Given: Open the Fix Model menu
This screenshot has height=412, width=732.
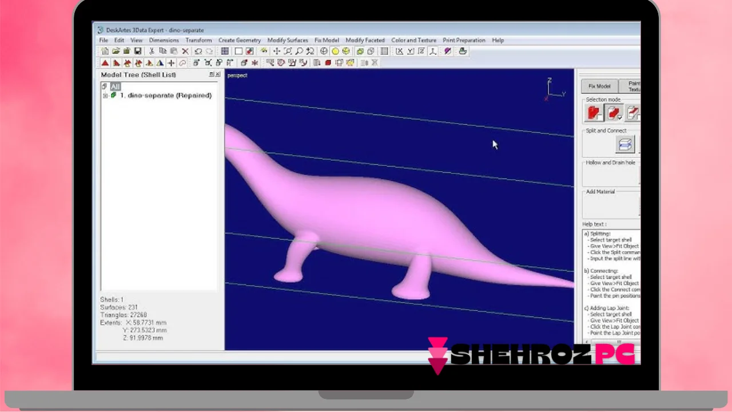Looking at the screenshot, I should (x=327, y=40).
